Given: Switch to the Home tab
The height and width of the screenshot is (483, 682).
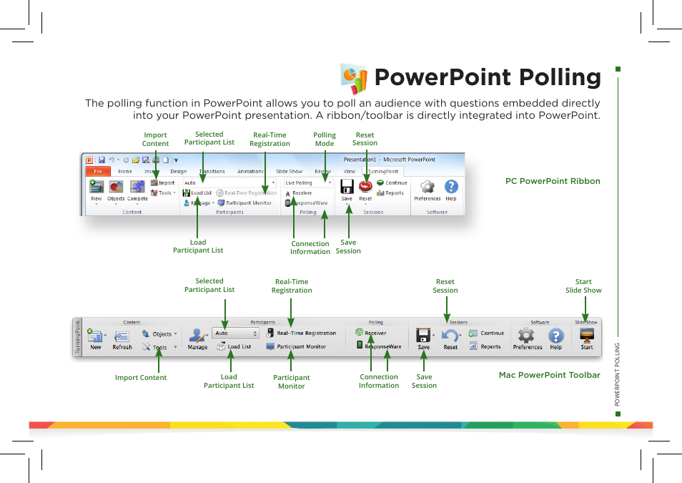Looking at the screenshot, I should [x=125, y=171].
